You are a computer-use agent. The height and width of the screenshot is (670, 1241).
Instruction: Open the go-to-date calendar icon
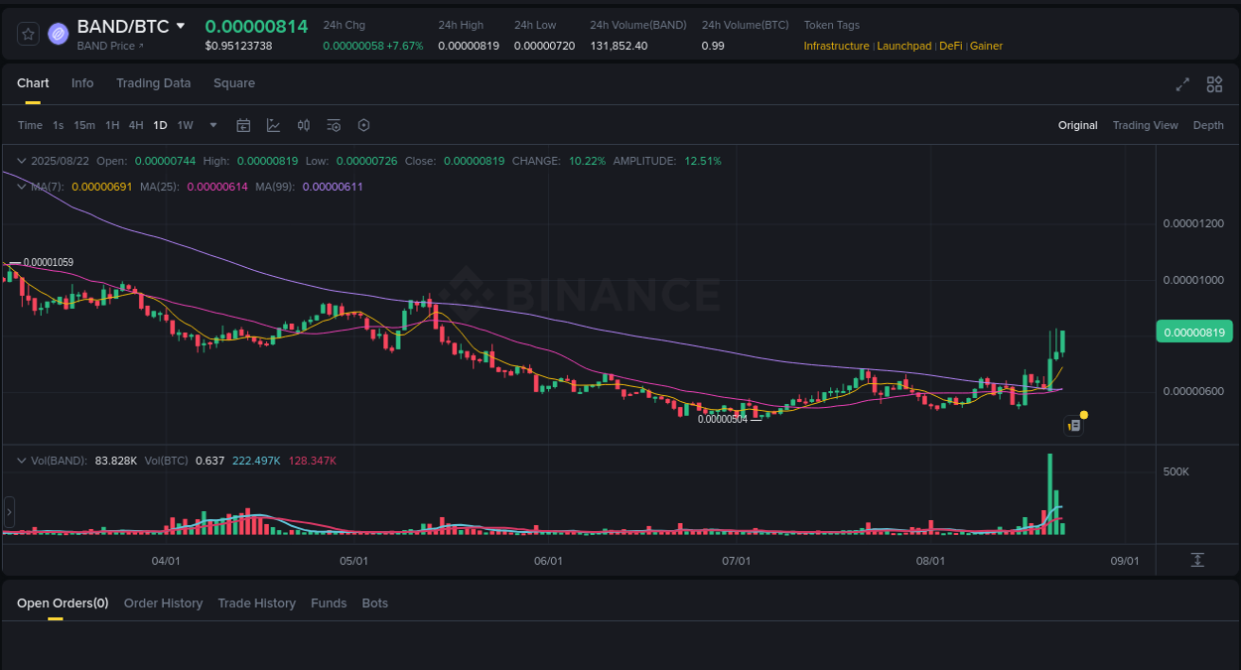pyautogui.click(x=243, y=125)
